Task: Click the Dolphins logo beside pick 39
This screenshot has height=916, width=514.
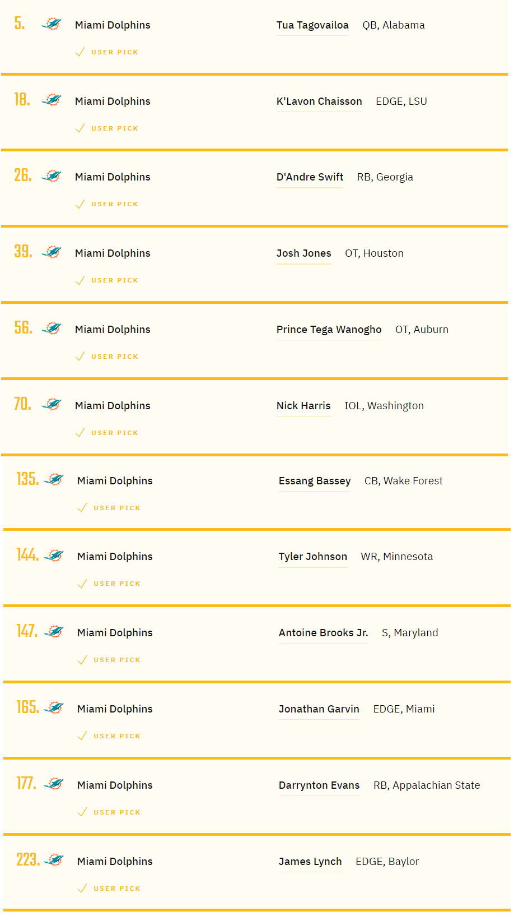Action: [52, 252]
